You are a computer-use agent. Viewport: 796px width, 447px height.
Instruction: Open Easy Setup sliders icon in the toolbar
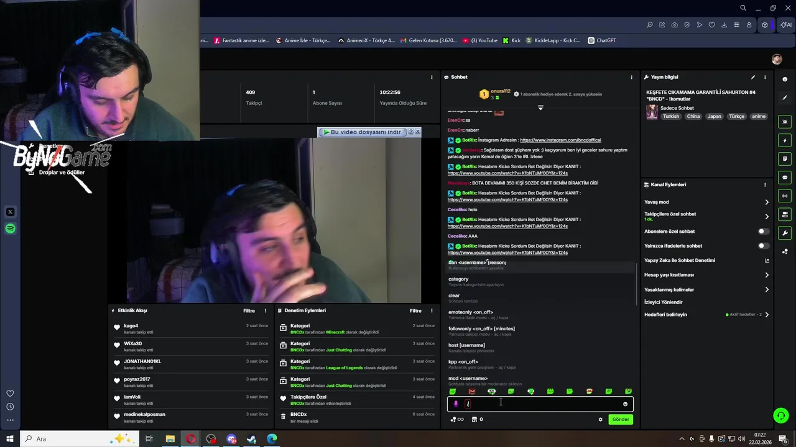click(x=737, y=25)
